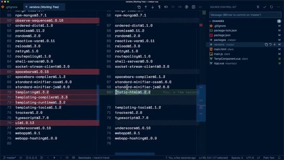The height and width of the screenshot is (160, 284).
Task: Click next track control in status bar
Action: tap(61, 158)
